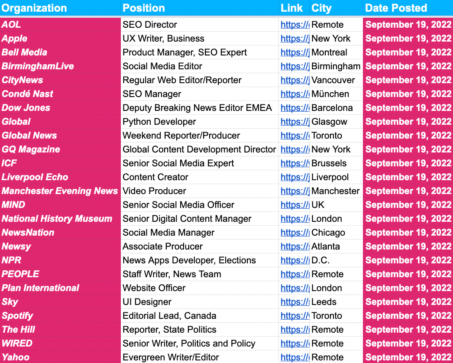Viewport: 453px width, 363px height.
Task: Select the Montreal city cell
Action: 336,52
